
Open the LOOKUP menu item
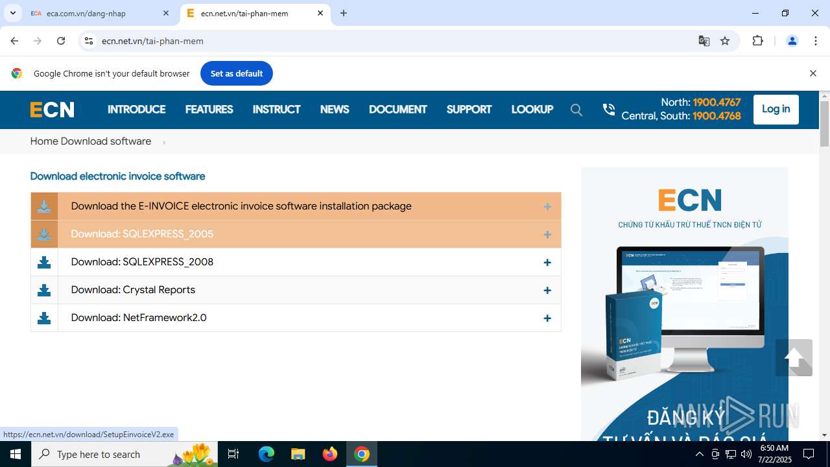(532, 110)
